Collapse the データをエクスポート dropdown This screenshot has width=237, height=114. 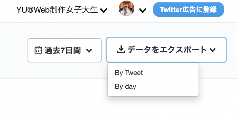tap(166, 50)
